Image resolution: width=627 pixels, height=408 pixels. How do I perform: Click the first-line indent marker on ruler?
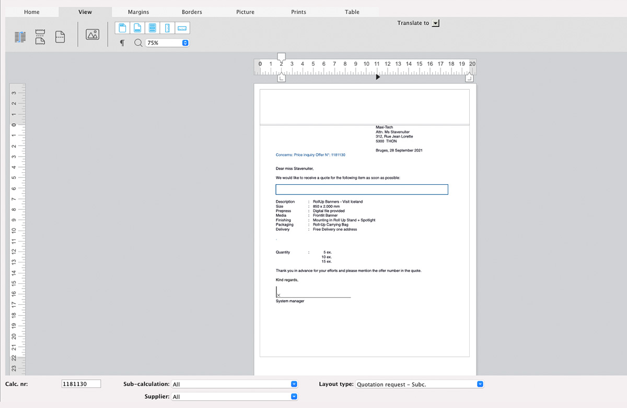pos(281,57)
